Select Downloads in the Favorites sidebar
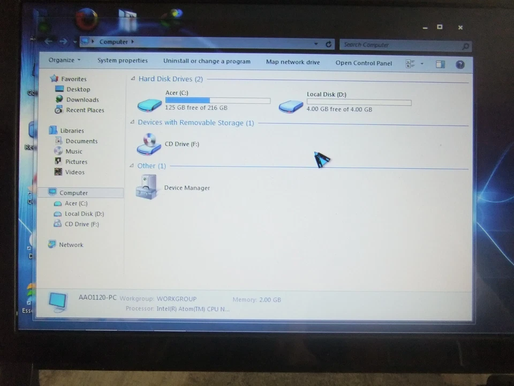The width and height of the screenshot is (514, 386). tap(82, 99)
